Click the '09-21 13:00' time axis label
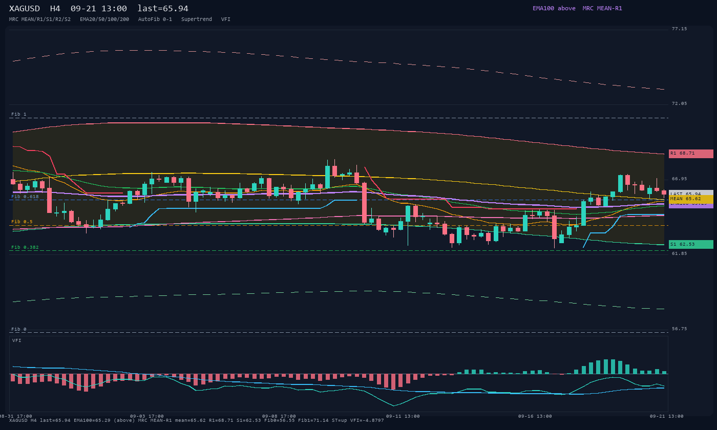 click(667, 416)
